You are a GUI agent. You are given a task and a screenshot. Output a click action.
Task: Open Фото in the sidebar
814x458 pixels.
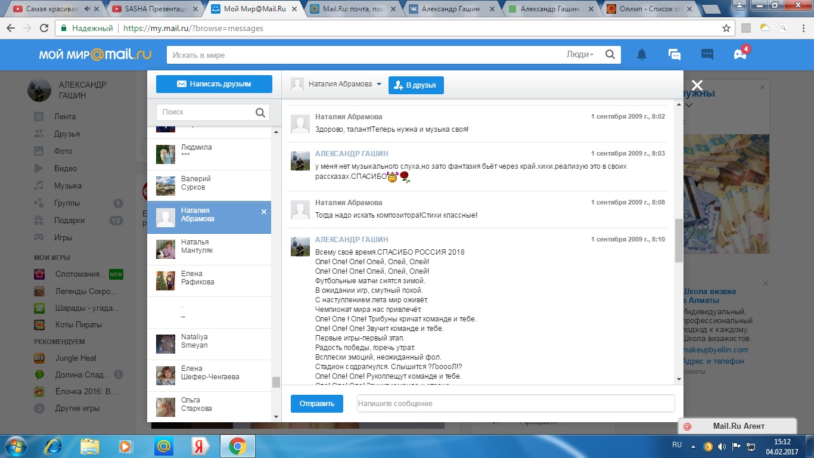63,151
